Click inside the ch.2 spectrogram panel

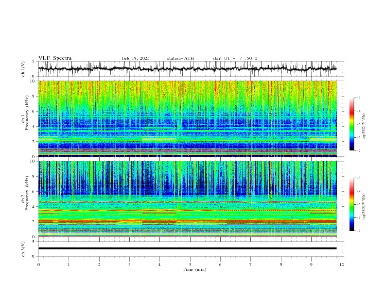pyautogui.click(x=188, y=199)
